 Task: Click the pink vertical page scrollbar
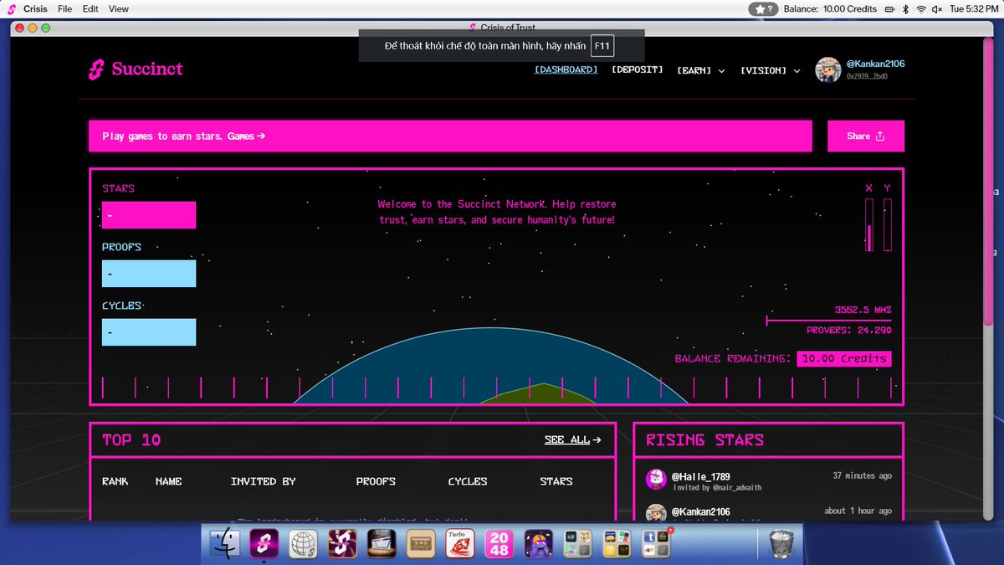coord(988,180)
